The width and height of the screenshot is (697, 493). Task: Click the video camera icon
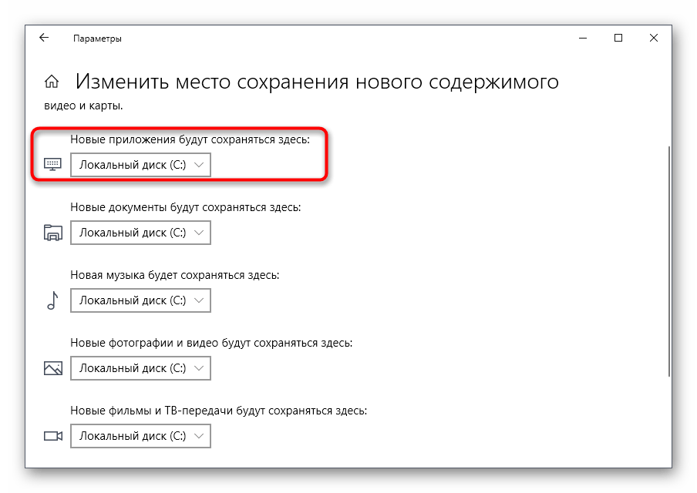[52, 436]
